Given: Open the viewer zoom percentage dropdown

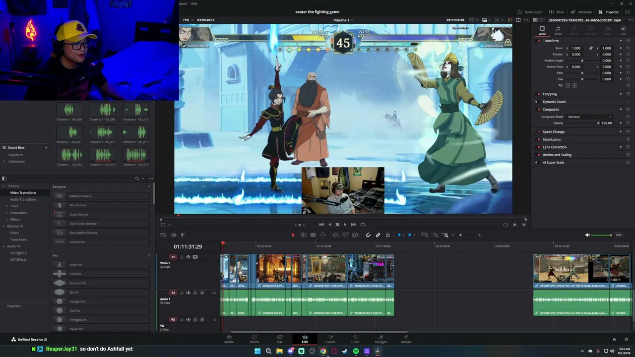Looking at the screenshot, I should pyautogui.click(x=187, y=20).
